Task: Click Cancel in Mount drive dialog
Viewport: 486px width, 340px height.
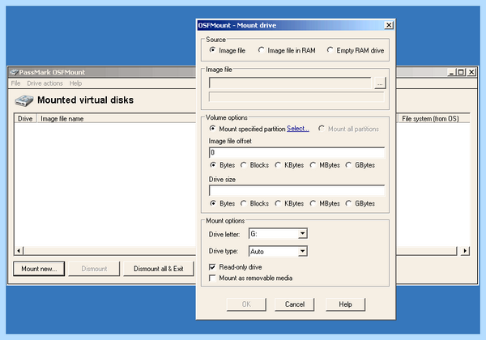Action: point(295,304)
